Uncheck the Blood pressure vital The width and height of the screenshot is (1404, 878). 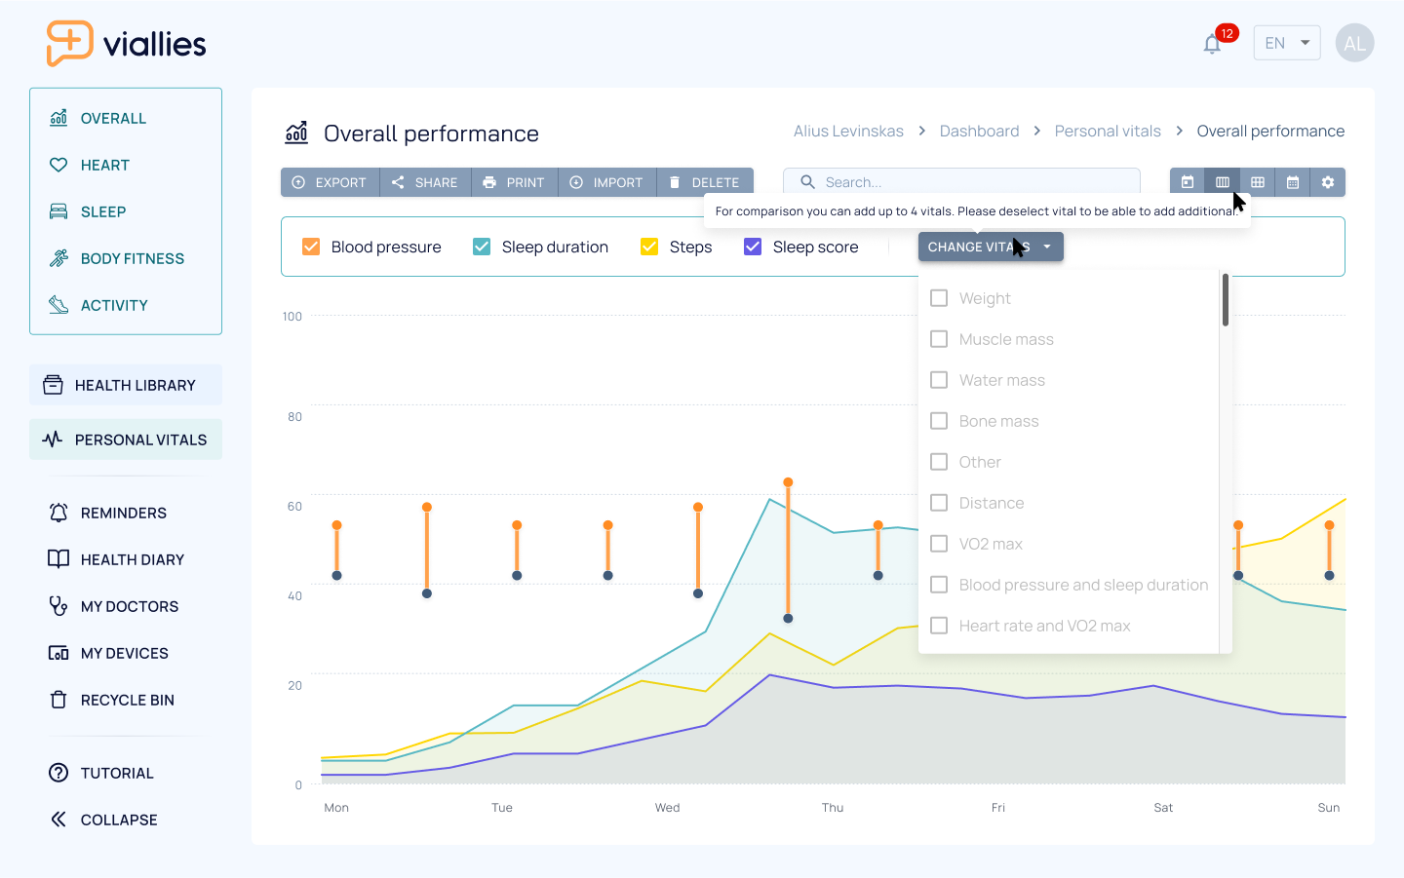(x=311, y=247)
